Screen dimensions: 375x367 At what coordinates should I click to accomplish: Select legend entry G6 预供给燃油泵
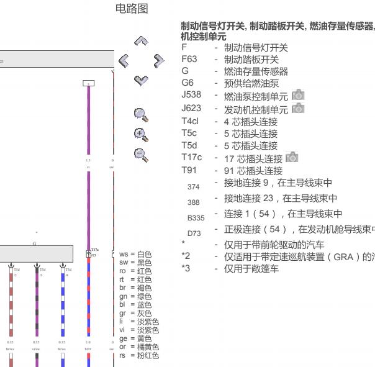coord(230,83)
